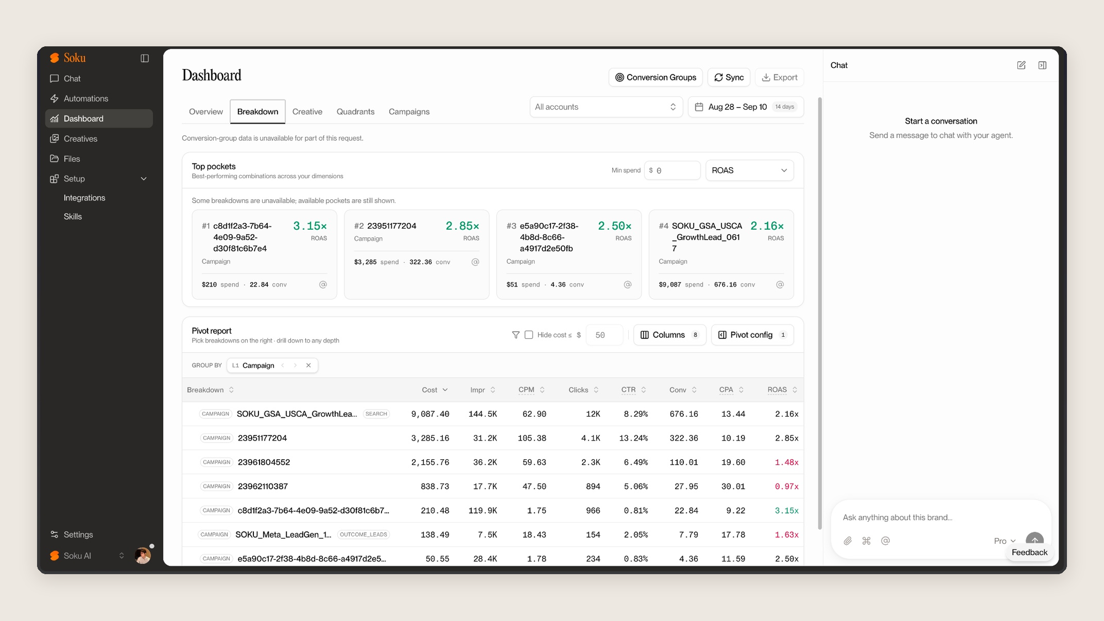Viewport: 1104px width, 621px height.
Task: Open Automations in the sidebar
Action: tap(99, 98)
